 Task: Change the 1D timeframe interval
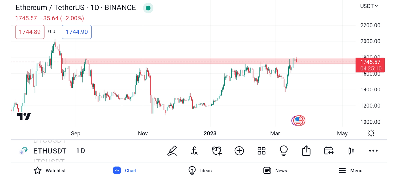coord(80,151)
